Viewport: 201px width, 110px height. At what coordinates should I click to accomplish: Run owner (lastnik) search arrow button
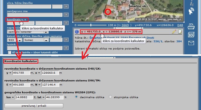click(x=66, y=48)
